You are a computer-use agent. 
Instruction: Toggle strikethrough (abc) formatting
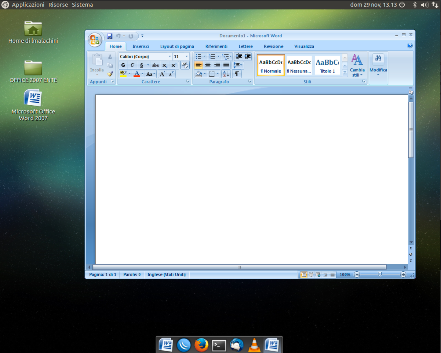click(155, 65)
